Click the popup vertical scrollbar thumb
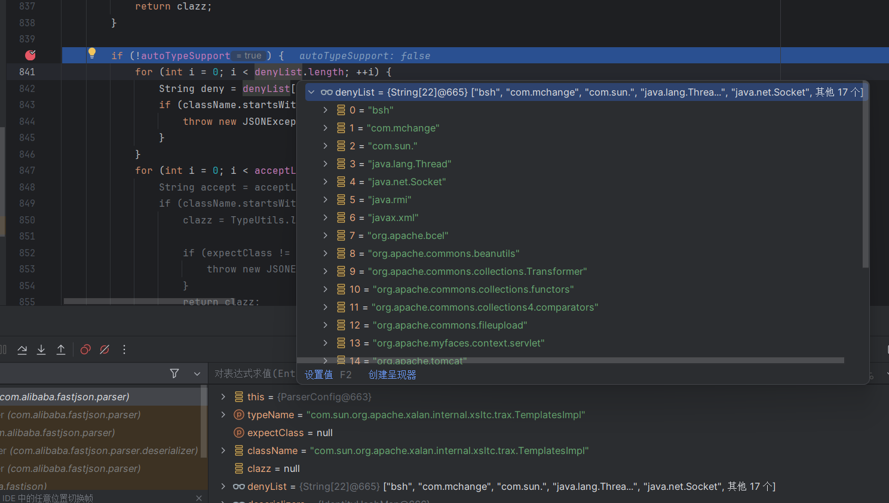This screenshot has height=503, width=889. [866, 174]
